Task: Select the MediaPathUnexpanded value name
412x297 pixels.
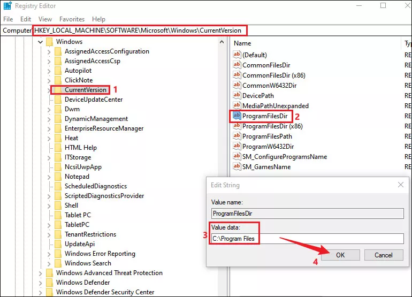Action: click(x=276, y=106)
